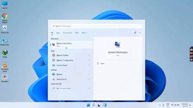Click the microphone tray icon

[163, 105]
